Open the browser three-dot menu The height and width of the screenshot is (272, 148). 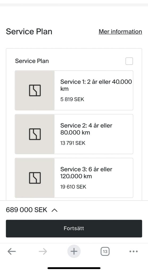tap(134, 251)
